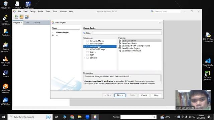Click the Java Modular Project icon

coord(120,48)
